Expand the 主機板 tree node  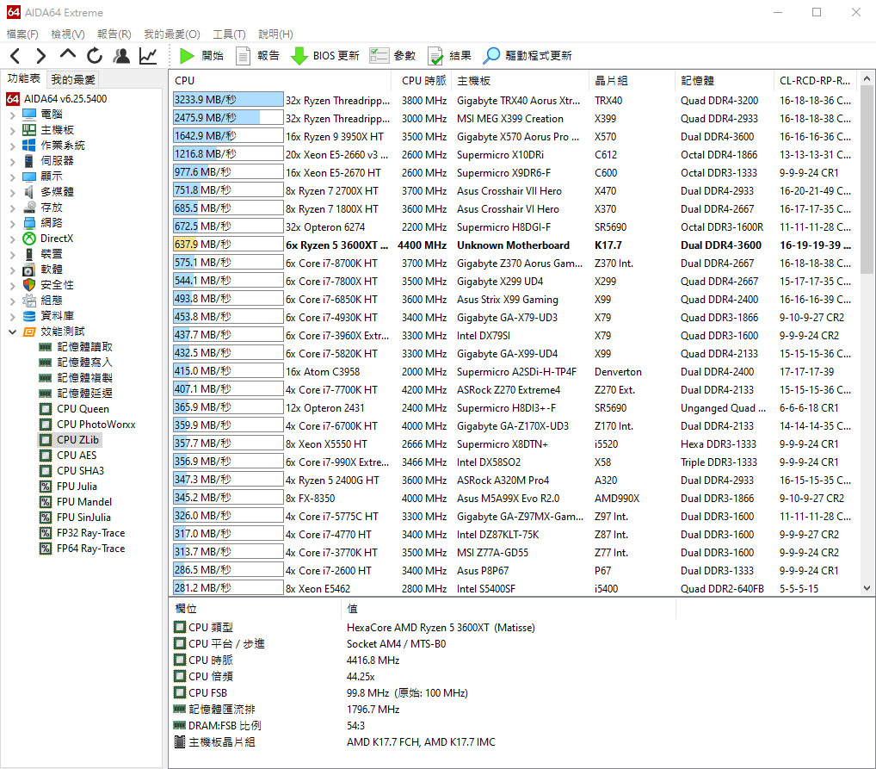[12, 130]
